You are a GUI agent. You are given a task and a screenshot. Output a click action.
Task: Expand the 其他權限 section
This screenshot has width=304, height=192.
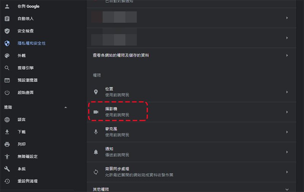(287, 189)
